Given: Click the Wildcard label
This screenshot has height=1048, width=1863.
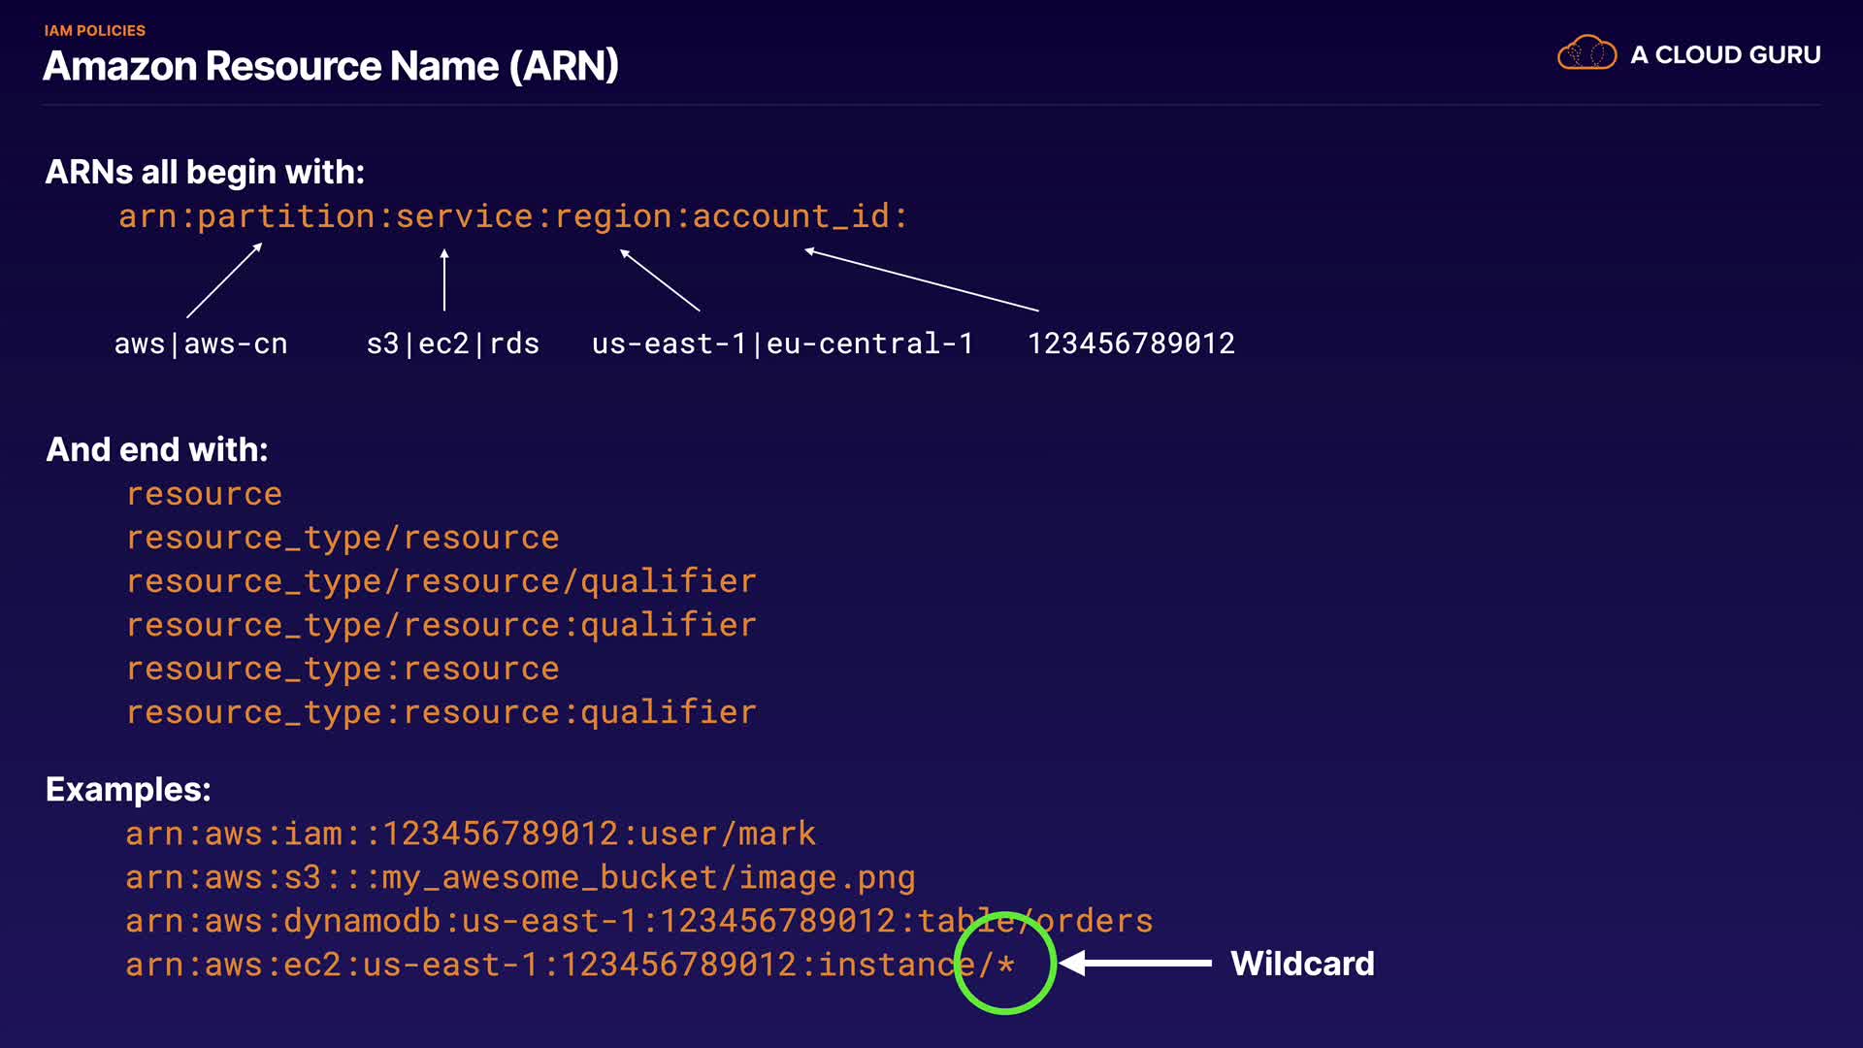Looking at the screenshot, I should [1302, 964].
